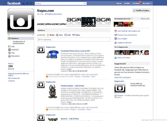Click the search magnifier icon
Image resolution: width=167 pixels, height=121 pixels.
point(85,3)
